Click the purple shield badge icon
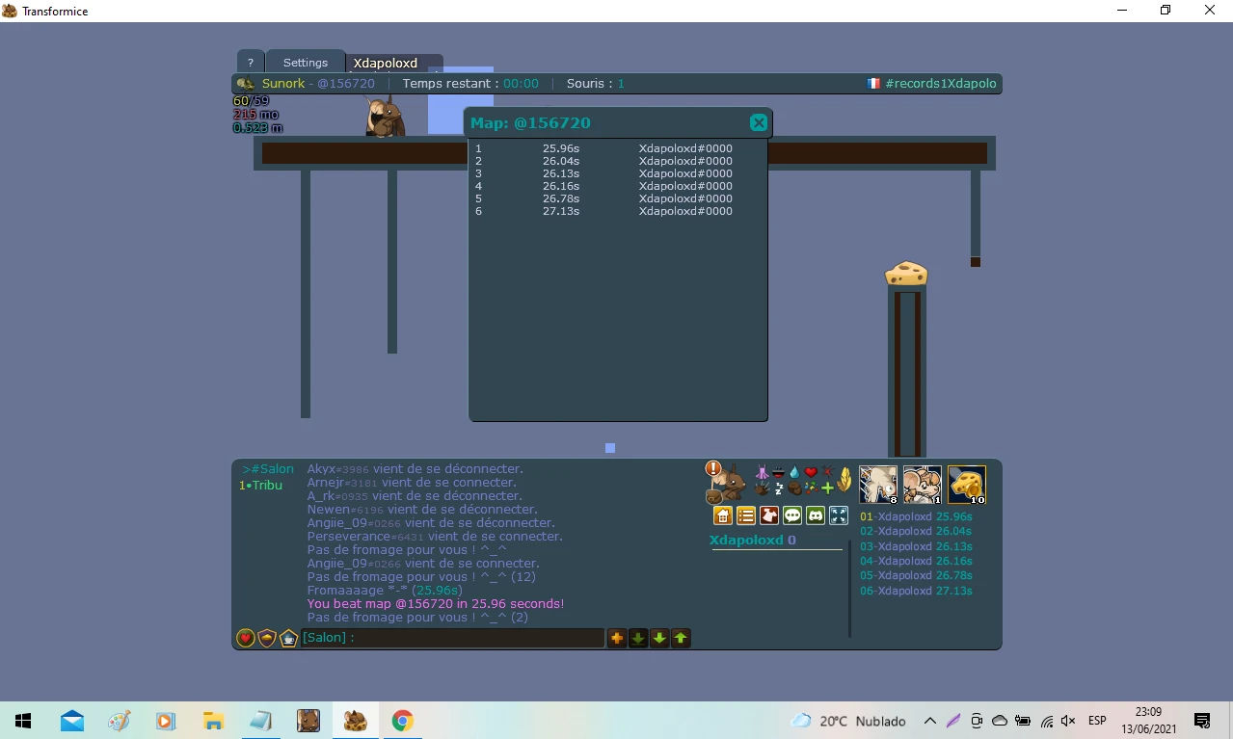The width and height of the screenshot is (1233, 739). coord(267,638)
